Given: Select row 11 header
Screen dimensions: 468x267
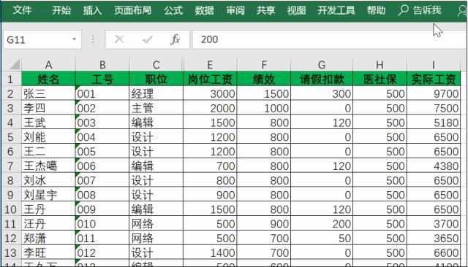Looking at the screenshot, I should pyautogui.click(x=12, y=223).
